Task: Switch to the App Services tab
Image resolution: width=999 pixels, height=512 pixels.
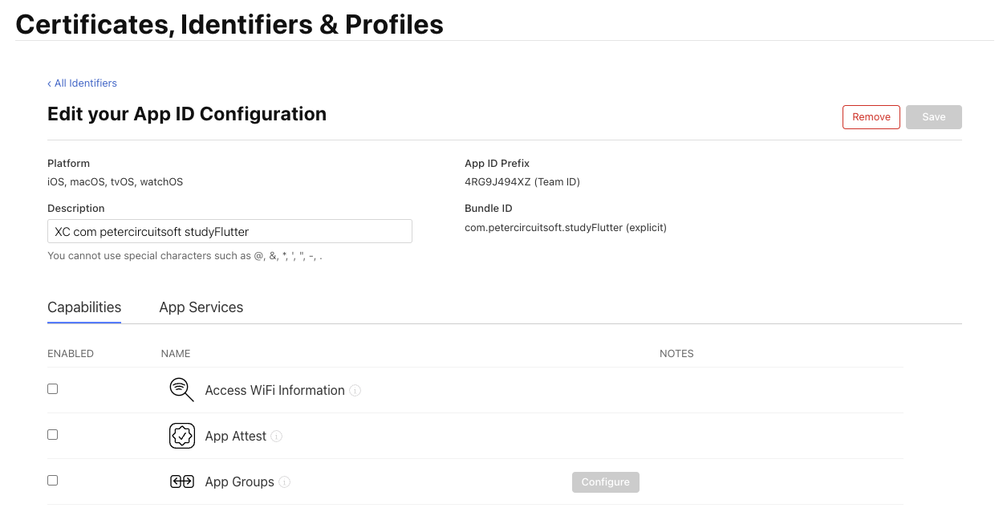Action: pos(201,307)
